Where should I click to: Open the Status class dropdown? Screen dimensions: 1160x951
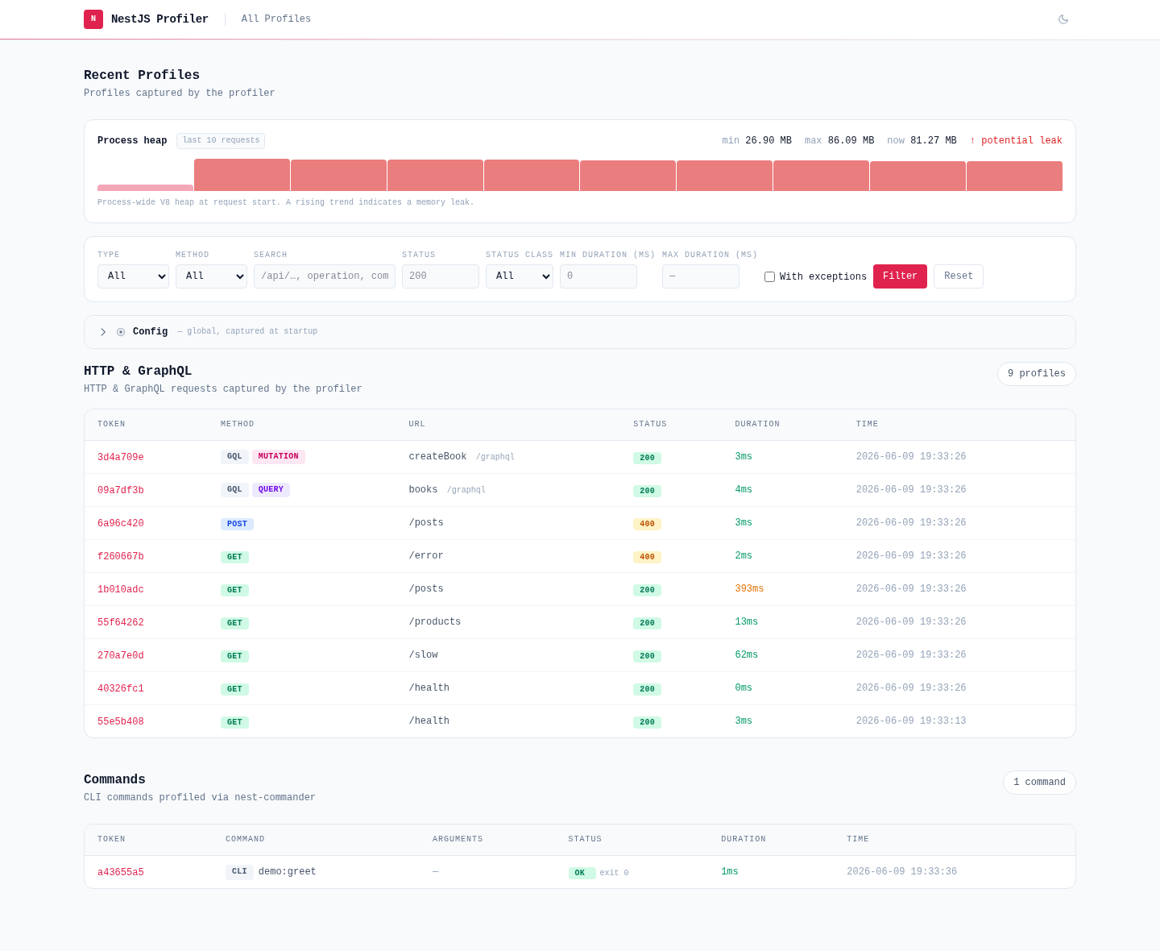[x=520, y=276]
